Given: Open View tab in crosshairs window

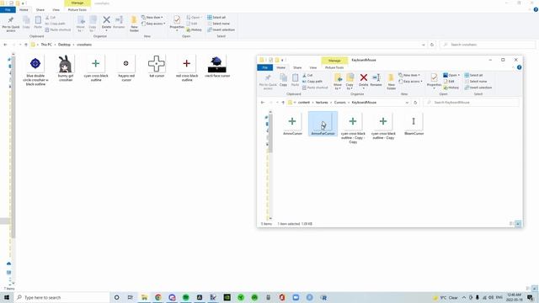Looking at the screenshot, I should (x=56, y=10).
